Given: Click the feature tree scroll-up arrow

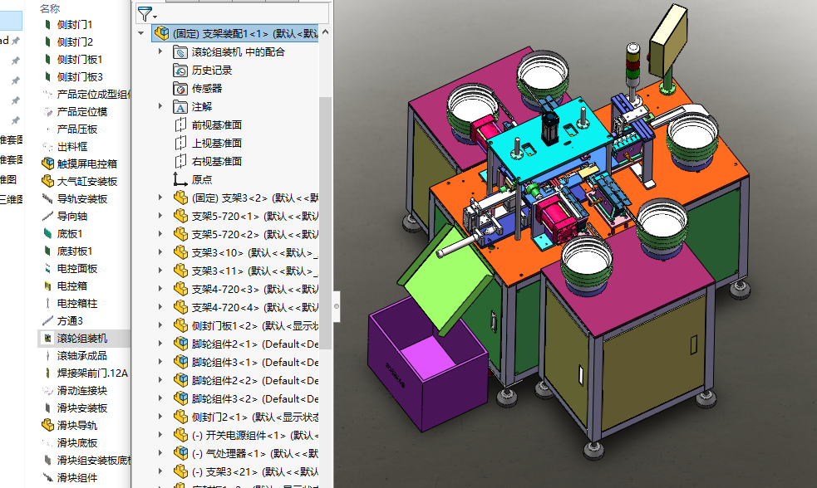Looking at the screenshot, I should [326, 32].
